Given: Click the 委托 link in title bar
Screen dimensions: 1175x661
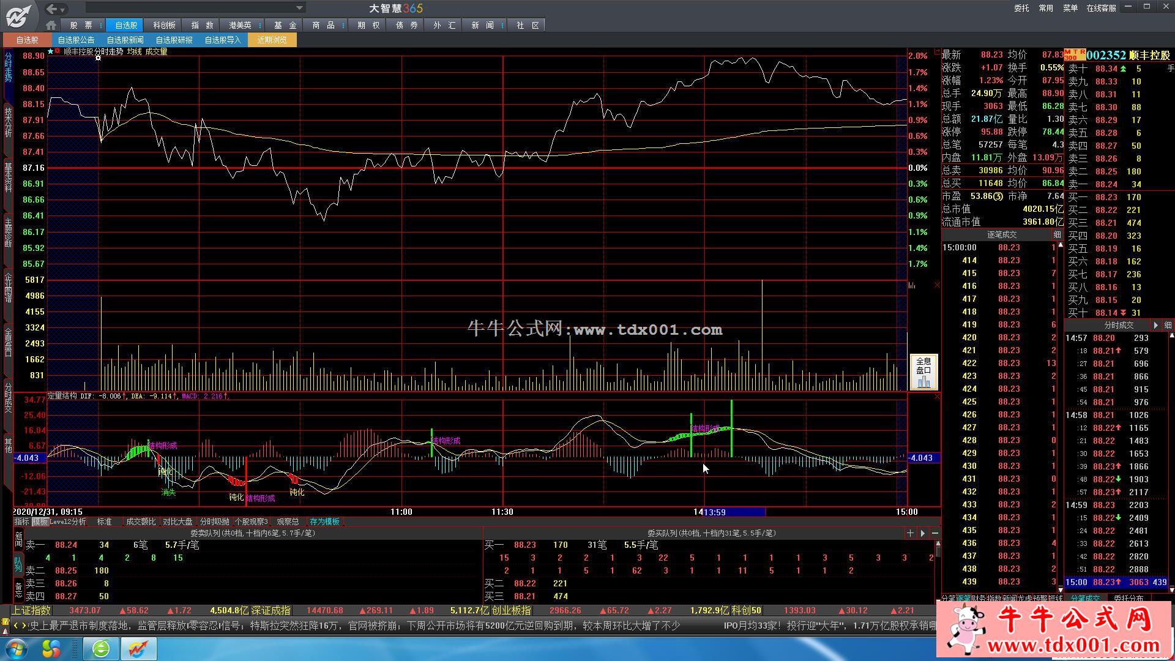Looking at the screenshot, I should [x=1021, y=8].
